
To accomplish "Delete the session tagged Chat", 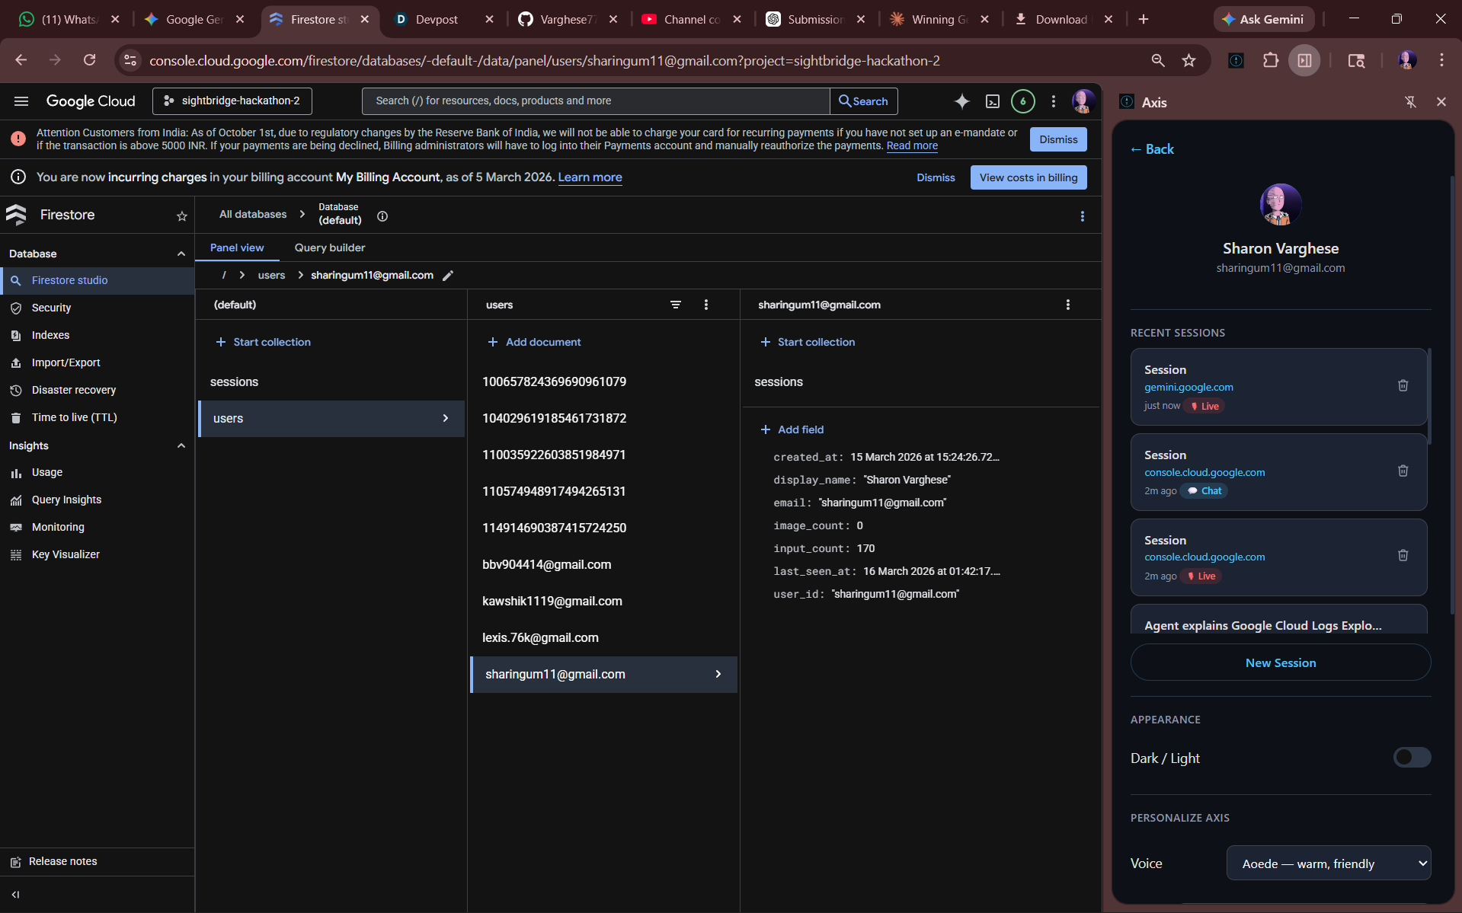I will pyautogui.click(x=1403, y=471).
